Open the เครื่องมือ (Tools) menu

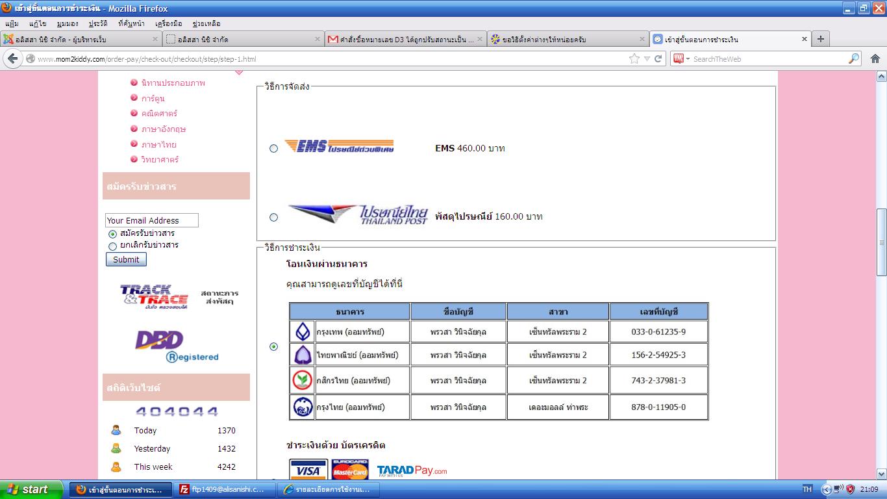169,23
